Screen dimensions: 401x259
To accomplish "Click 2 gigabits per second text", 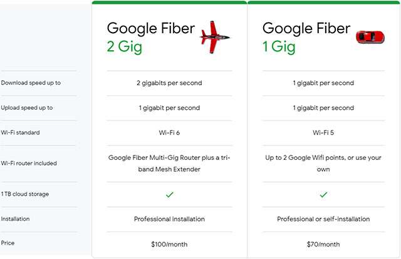I will pos(169,83).
